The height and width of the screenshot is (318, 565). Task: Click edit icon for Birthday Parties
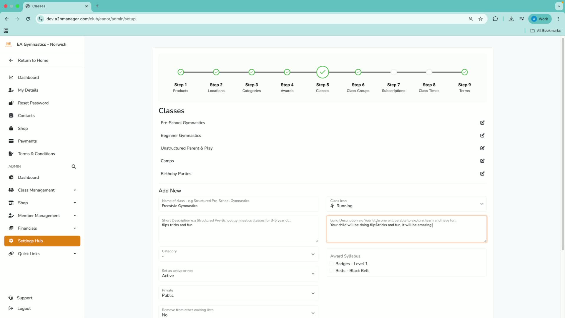(x=482, y=173)
